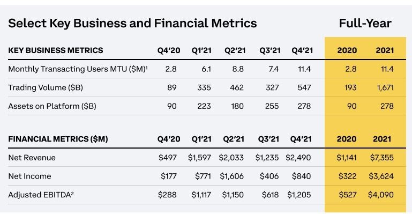Select the 2020 Net Revenue value $1,141
The image size is (412, 214).
346,158
